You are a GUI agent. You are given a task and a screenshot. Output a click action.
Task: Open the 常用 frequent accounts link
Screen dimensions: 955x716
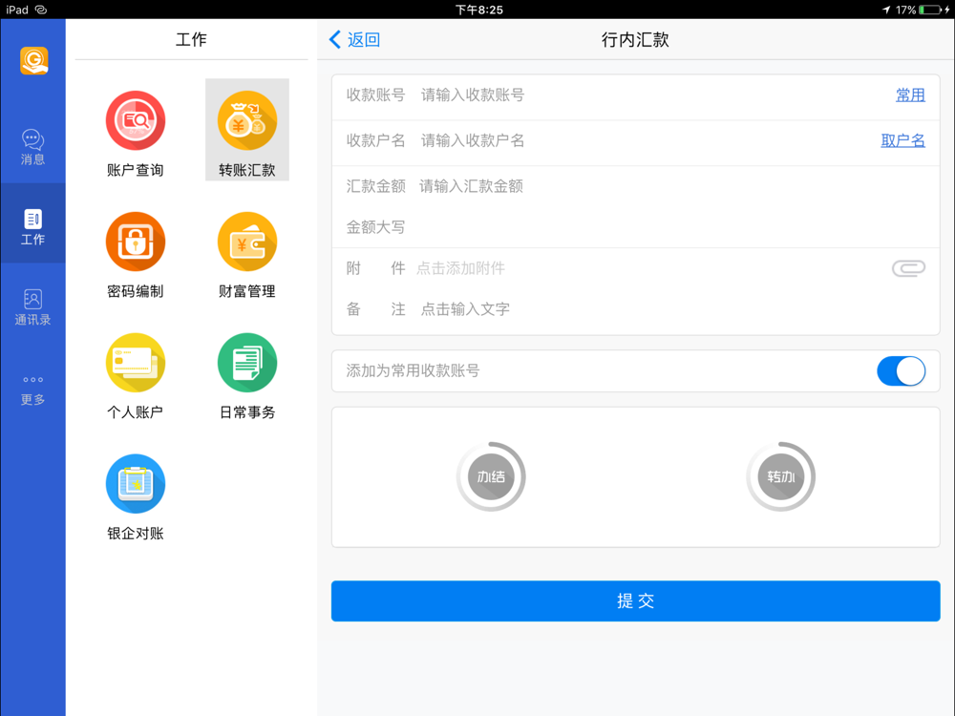pos(910,95)
